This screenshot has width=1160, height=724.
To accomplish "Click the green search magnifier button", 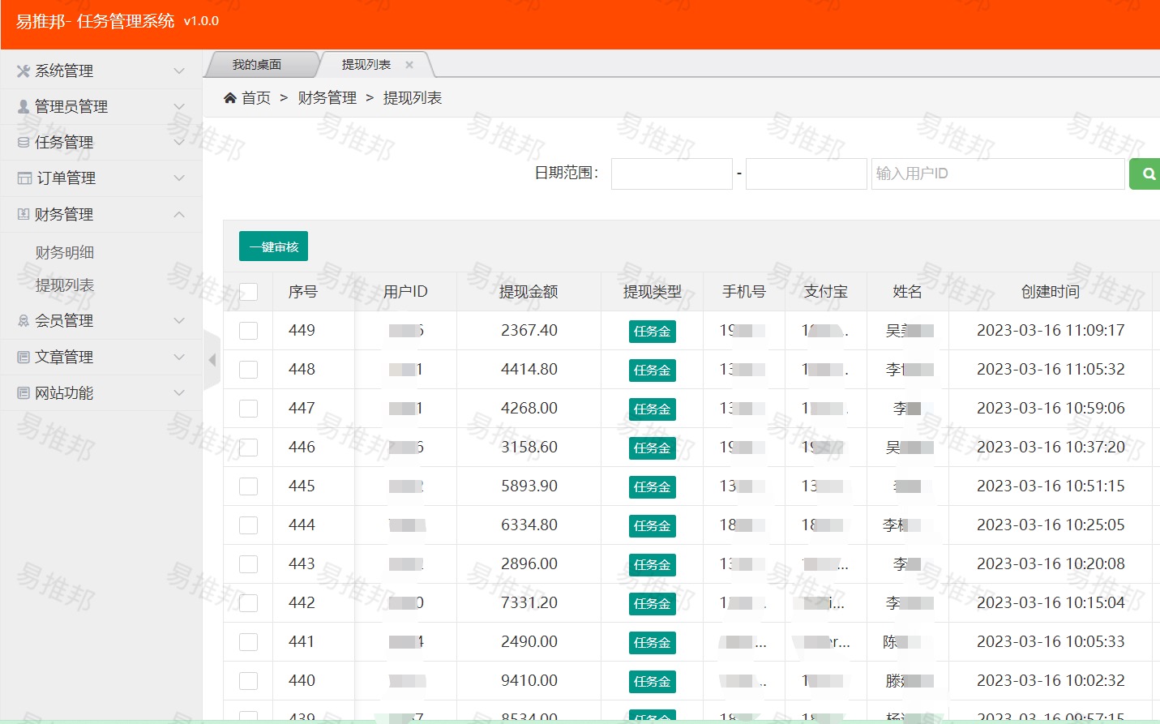I will coord(1147,174).
